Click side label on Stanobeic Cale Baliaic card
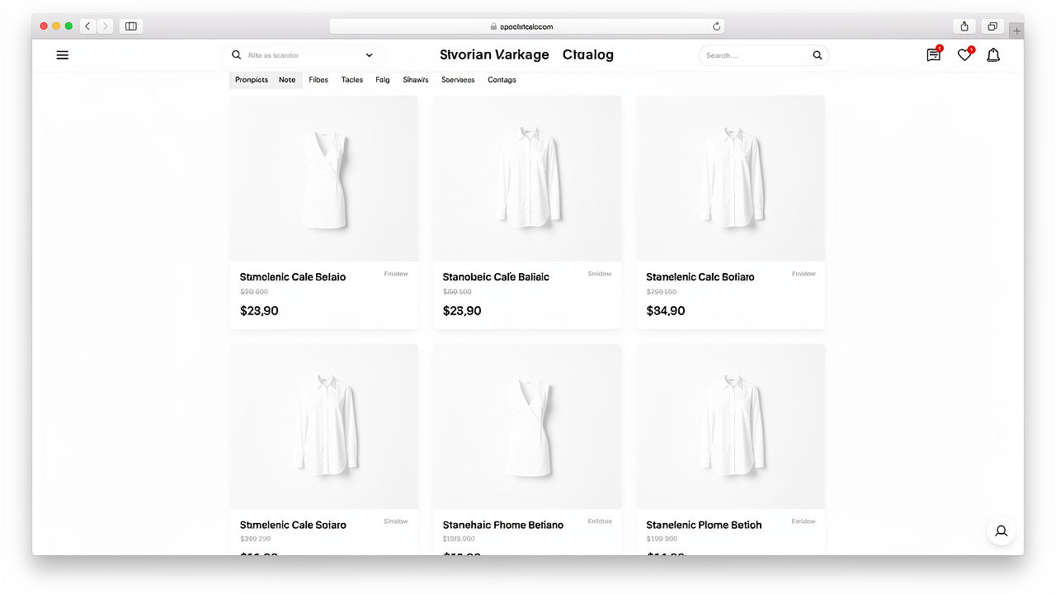This screenshot has height=594, width=1056. [x=600, y=274]
